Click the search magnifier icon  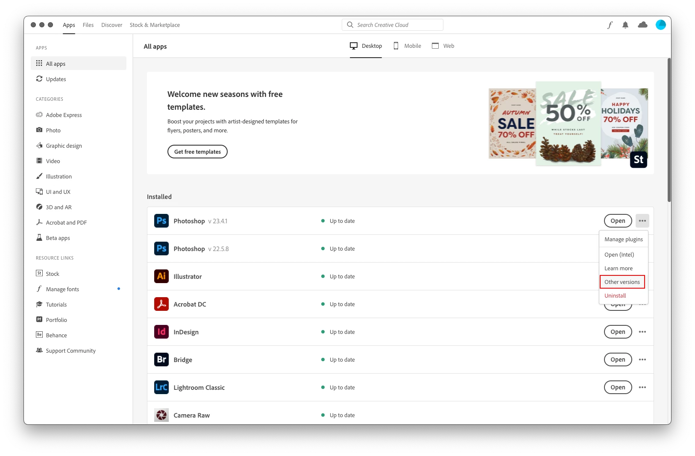[350, 25]
